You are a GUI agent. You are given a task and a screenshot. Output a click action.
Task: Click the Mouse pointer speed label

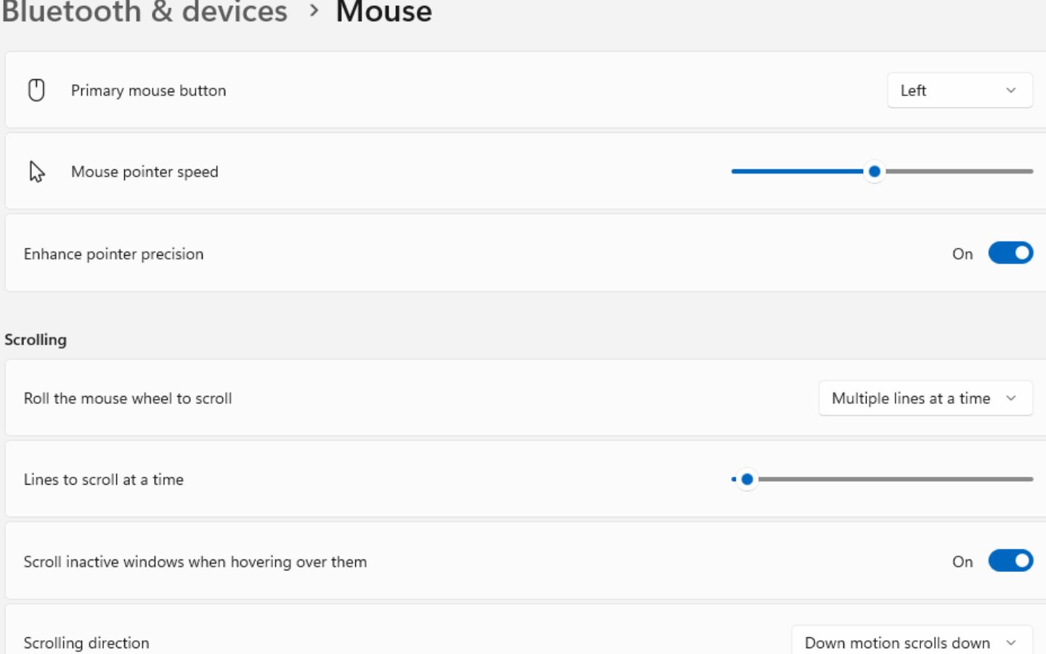point(145,172)
